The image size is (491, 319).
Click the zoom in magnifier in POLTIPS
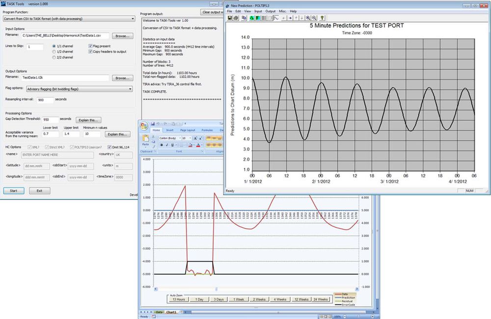tap(308, 18)
